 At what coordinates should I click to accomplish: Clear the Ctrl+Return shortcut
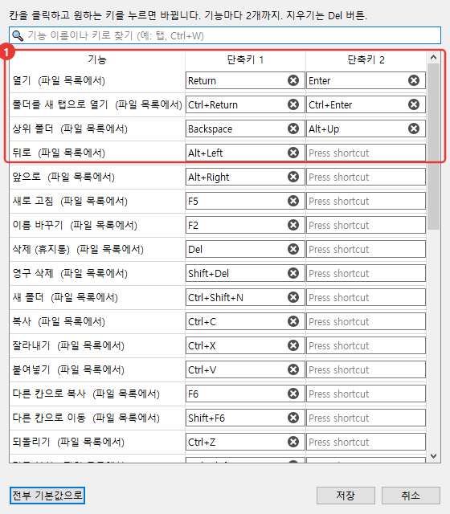pos(293,104)
